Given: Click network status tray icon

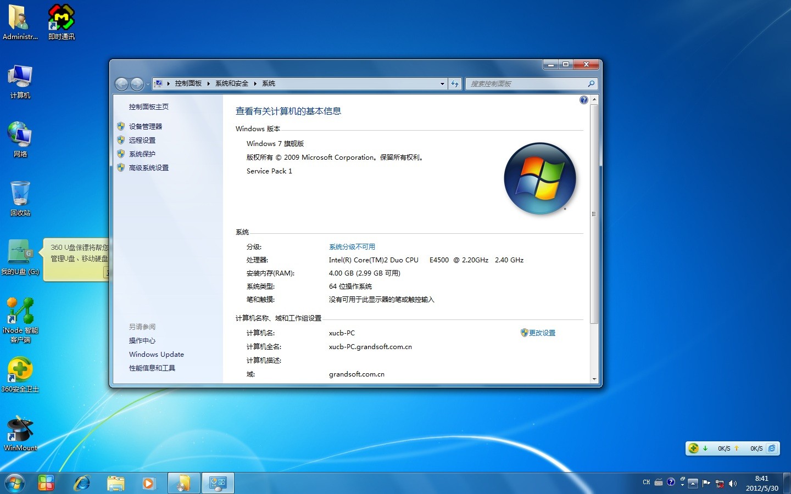Looking at the screenshot, I should point(720,484).
